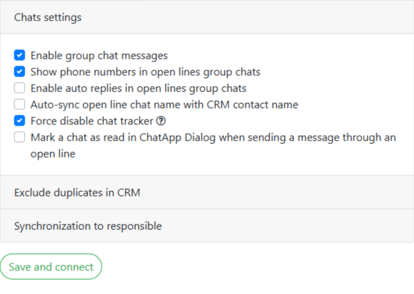Click the 'Auto-sync open line chat name' label text

point(164,104)
